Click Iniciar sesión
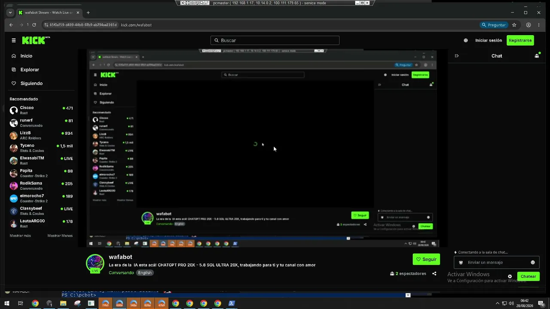Screen dimensions: 550x309 489,40
